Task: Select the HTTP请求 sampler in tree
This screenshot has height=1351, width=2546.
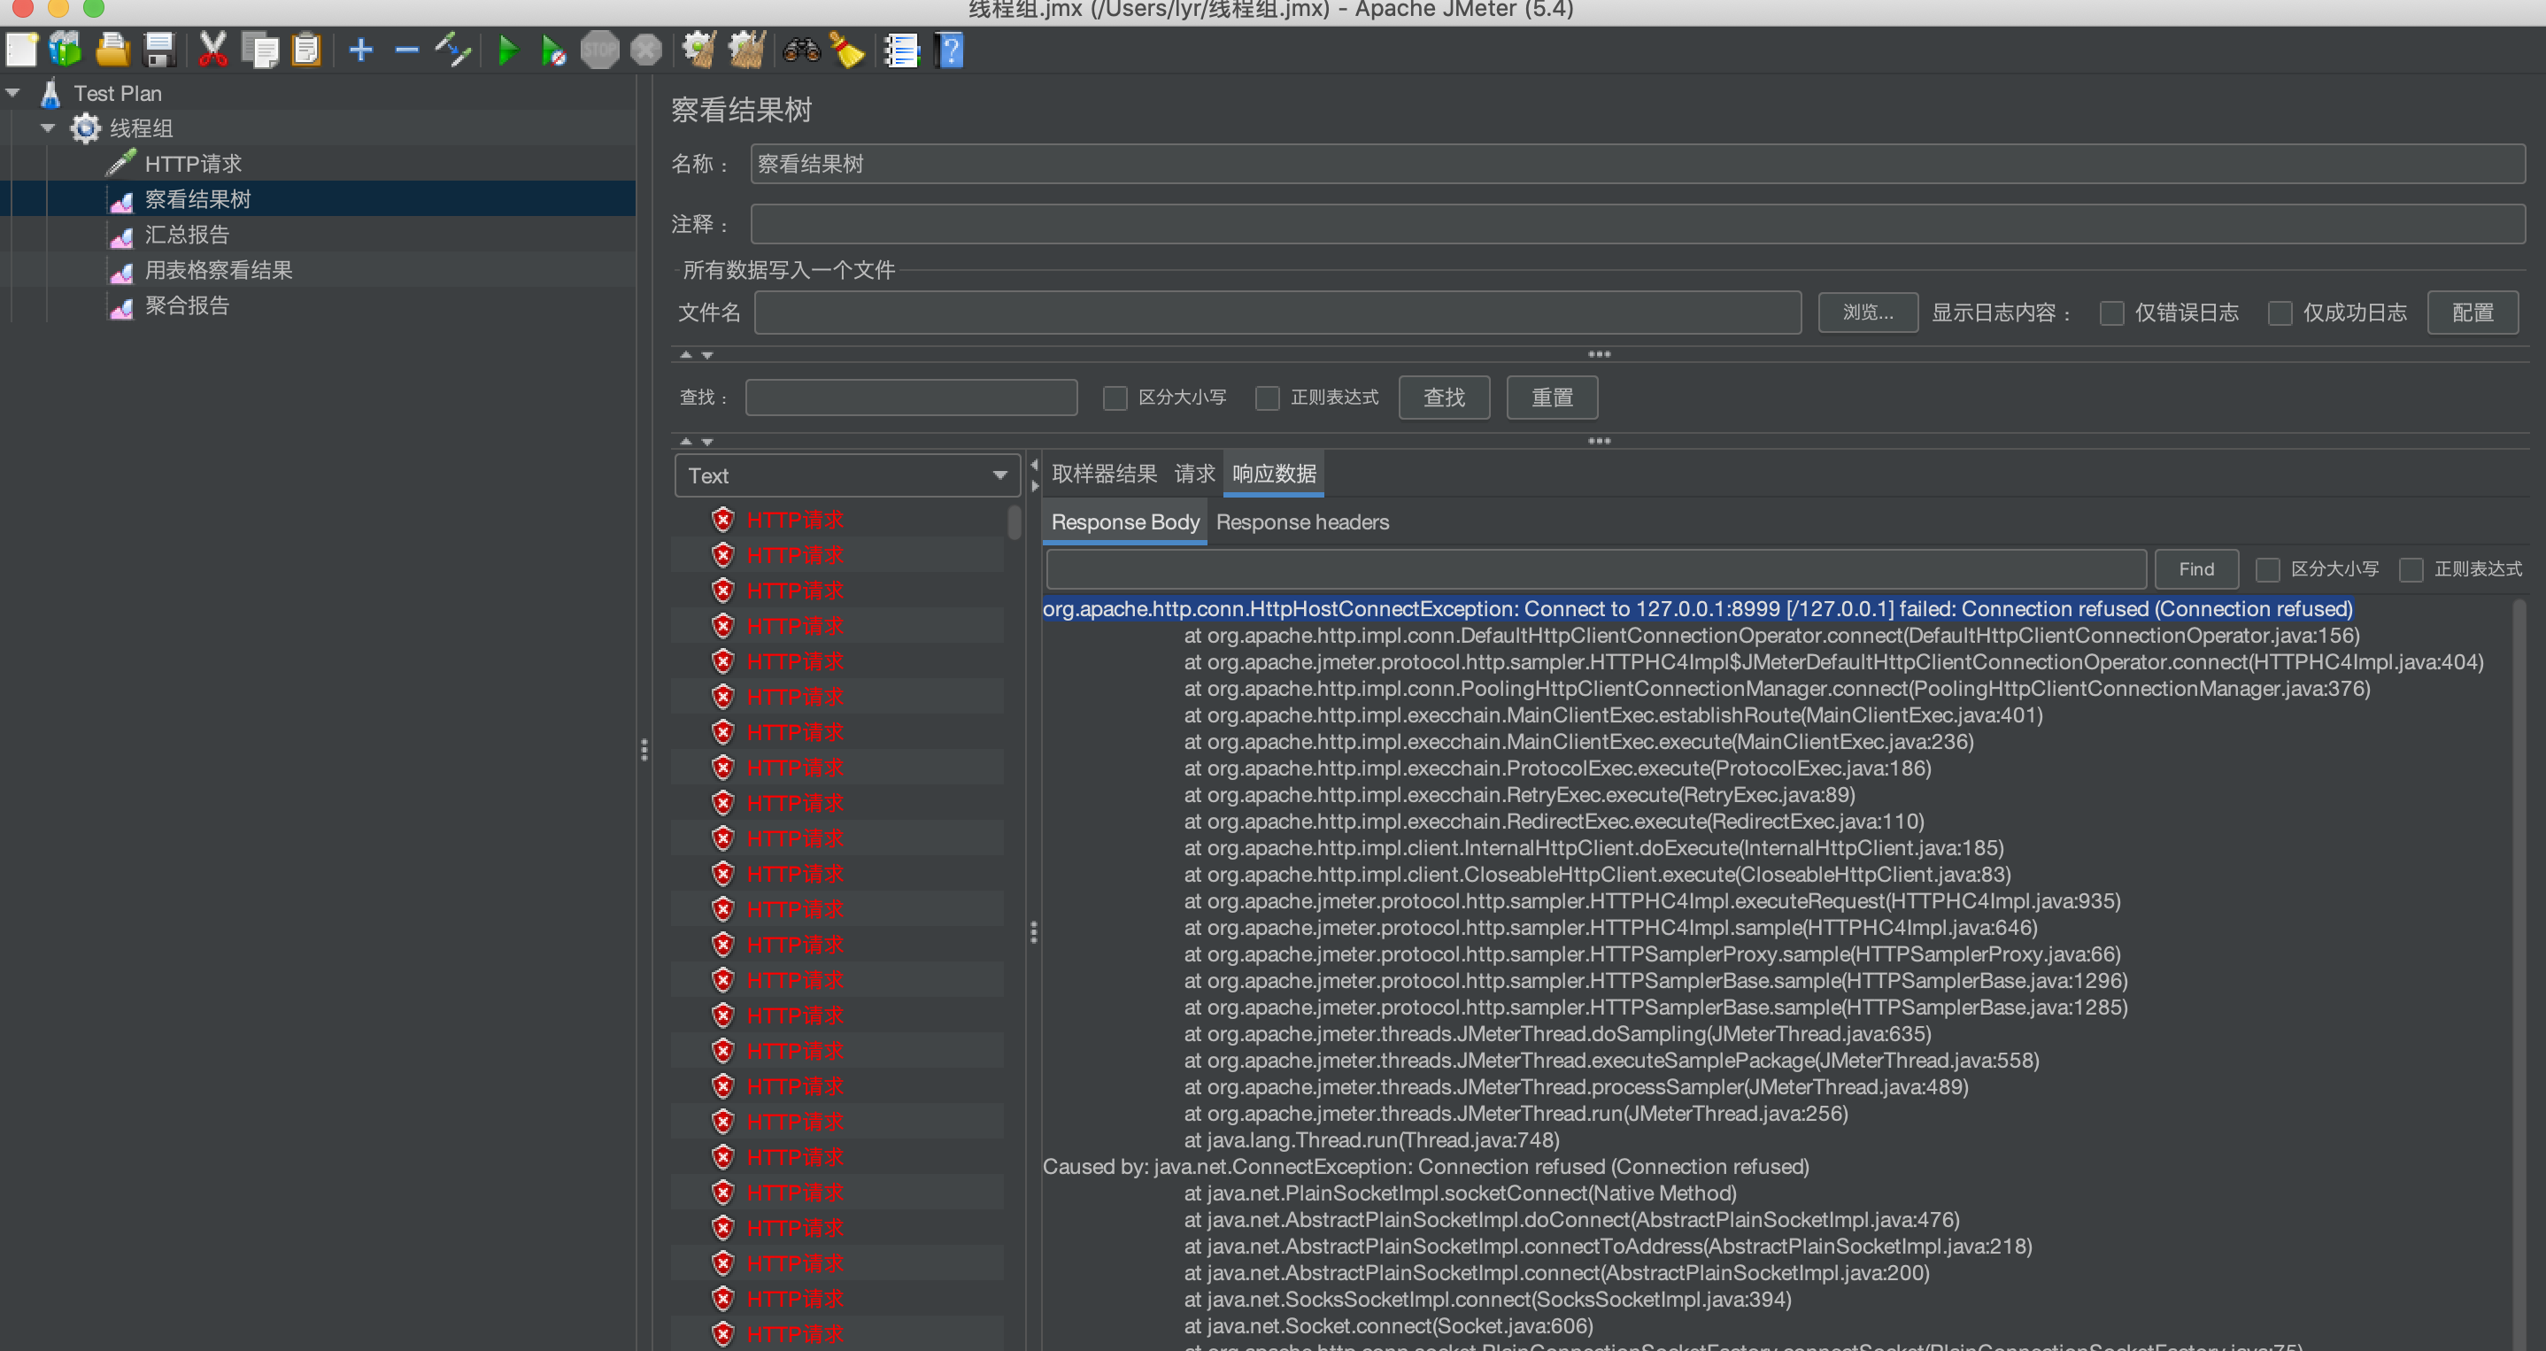Action: 193,163
